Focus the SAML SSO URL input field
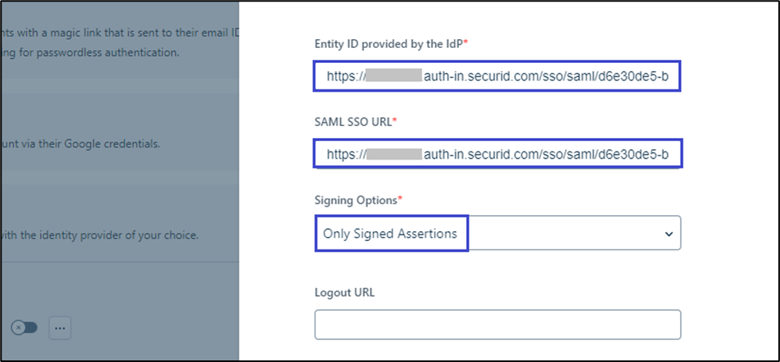The image size is (780, 362). (498, 153)
